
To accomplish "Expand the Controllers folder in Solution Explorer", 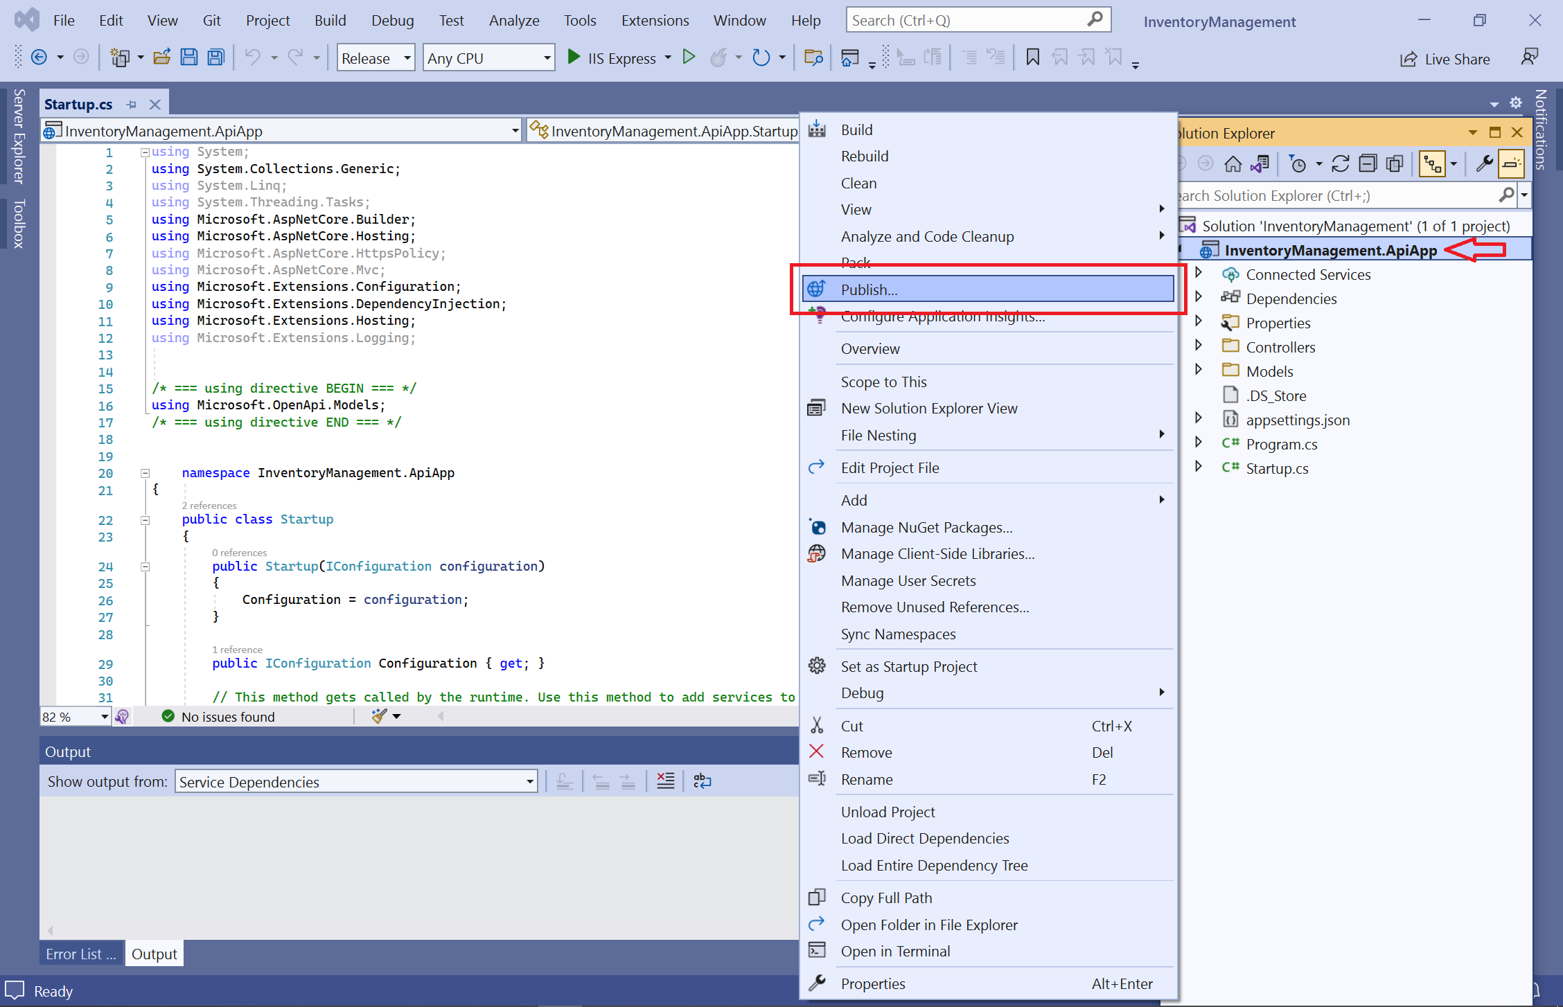I will point(1204,346).
